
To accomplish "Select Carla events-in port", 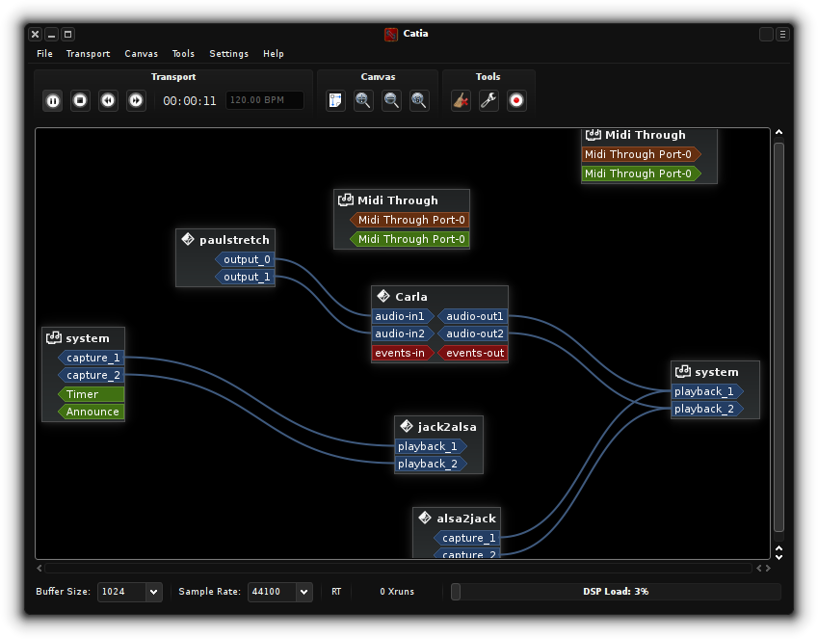I will pyautogui.click(x=403, y=353).
